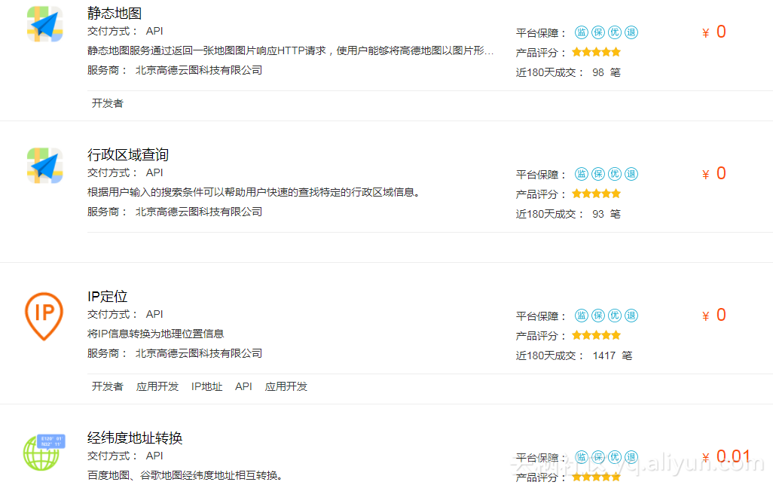Image resolution: width=773 pixels, height=485 pixels.
Task: Click the 退 badge in 静态地图 row
Action: coord(631,32)
